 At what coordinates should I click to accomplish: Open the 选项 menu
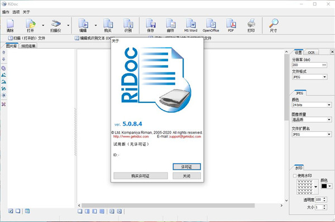[16, 12]
